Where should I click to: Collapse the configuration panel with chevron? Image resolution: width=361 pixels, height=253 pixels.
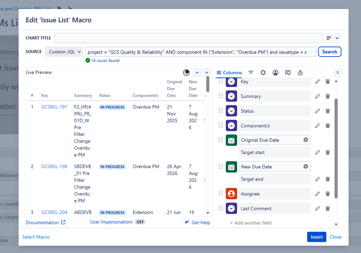pos(338,72)
